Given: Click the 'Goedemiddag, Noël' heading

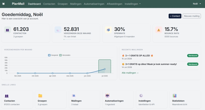Looking at the screenshot, I should click(x=22, y=15).
